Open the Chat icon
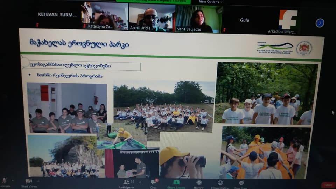 (153, 182)
